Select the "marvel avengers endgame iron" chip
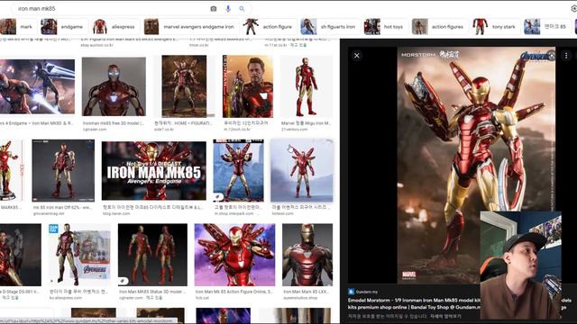 (x=191, y=26)
